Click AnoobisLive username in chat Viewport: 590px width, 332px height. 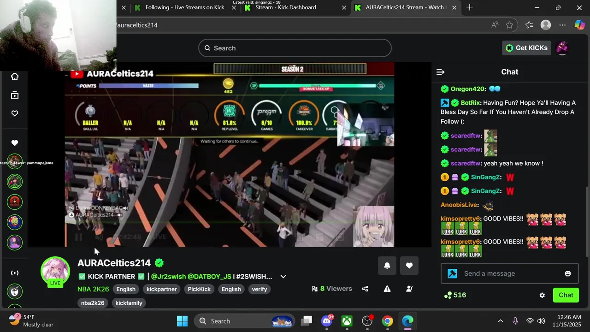tap(460, 205)
